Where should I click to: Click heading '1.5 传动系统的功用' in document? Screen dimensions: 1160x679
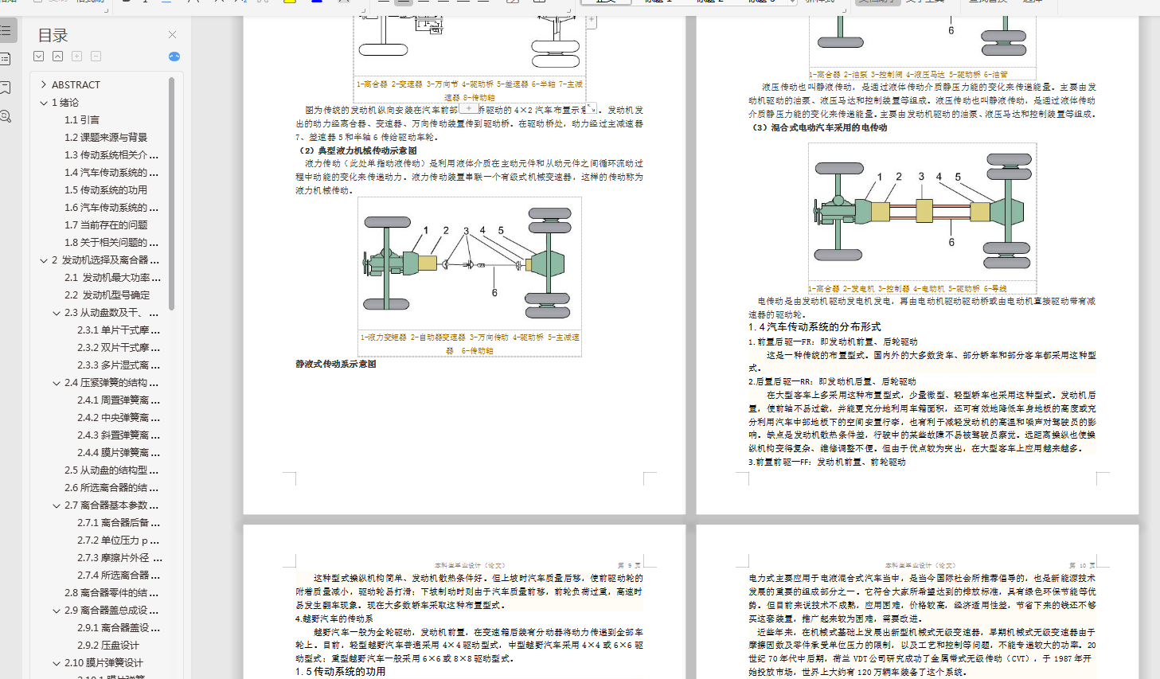(340, 672)
